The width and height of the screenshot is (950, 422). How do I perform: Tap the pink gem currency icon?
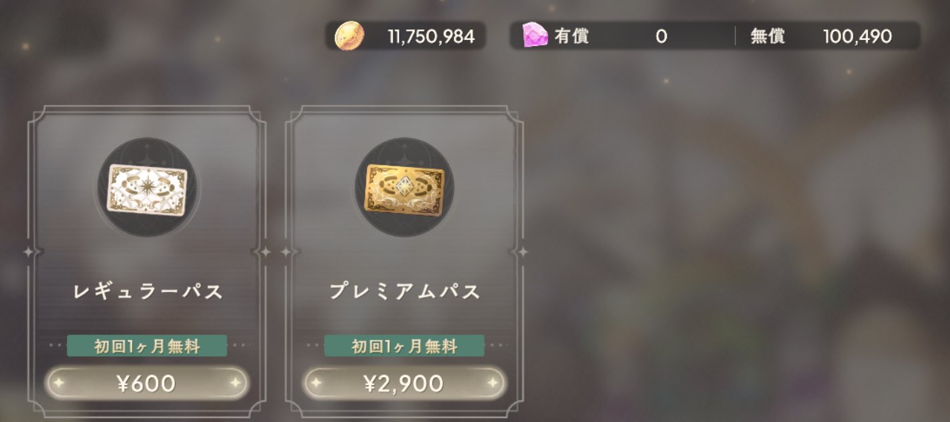[x=535, y=35]
